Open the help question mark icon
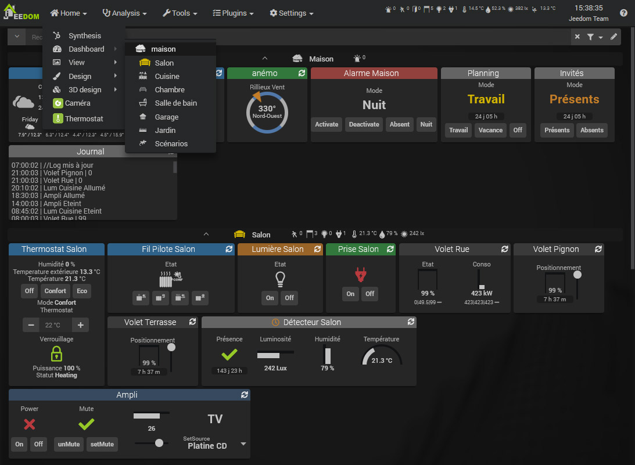635x465 pixels. [623, 13]
